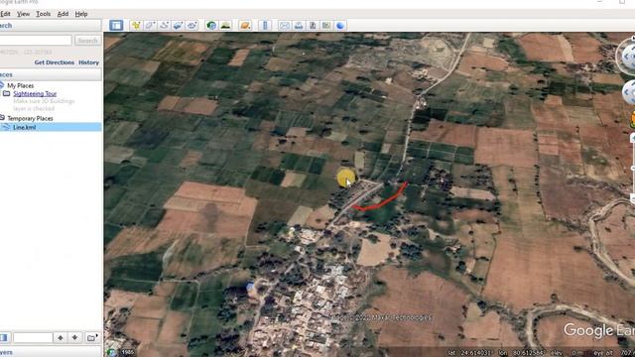Image resolution: width=635 pixels, height=357 pixels.
Task: Open the Get Directions link
Action: click(55, 62)
